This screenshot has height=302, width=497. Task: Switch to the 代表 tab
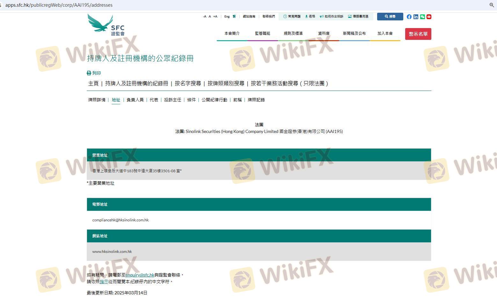click(154, 100)
